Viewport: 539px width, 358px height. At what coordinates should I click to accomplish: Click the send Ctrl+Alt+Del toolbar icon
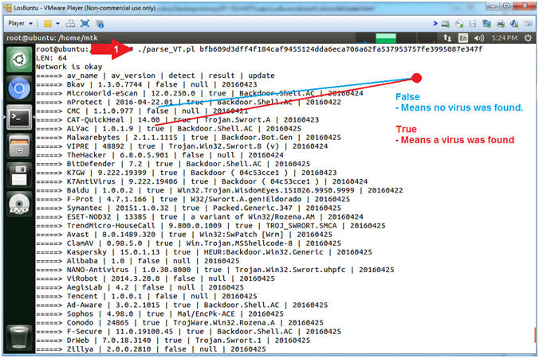click(x=70, y=24)
